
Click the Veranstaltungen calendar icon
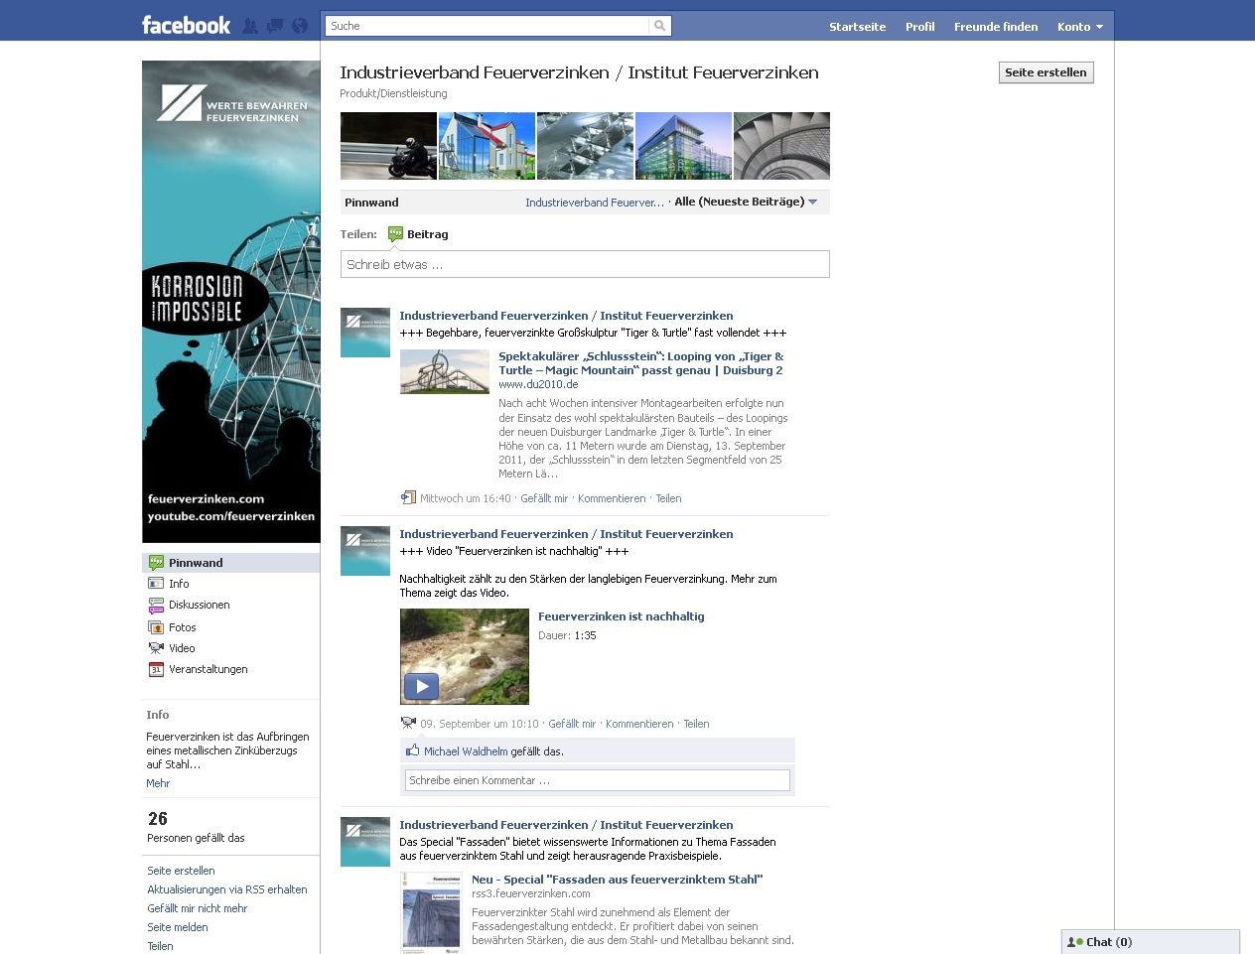tap(156, 670)
